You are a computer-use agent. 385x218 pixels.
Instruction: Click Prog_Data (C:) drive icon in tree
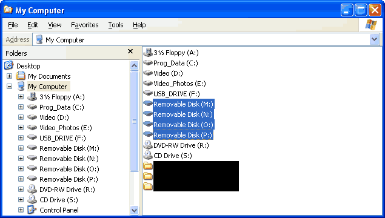click(x=32, y=107)
